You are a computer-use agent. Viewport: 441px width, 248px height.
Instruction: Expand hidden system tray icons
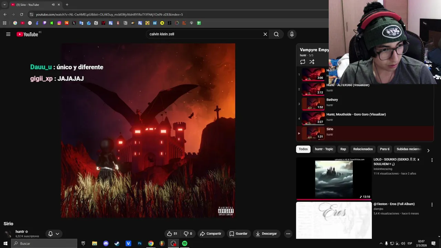tap(381, 244)
